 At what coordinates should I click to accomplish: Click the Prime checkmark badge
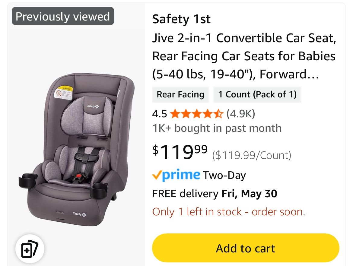(157, 175)
